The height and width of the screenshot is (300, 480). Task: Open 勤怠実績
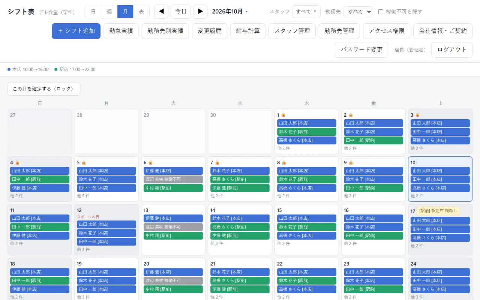pyautogui.click(x=121, y=31)
